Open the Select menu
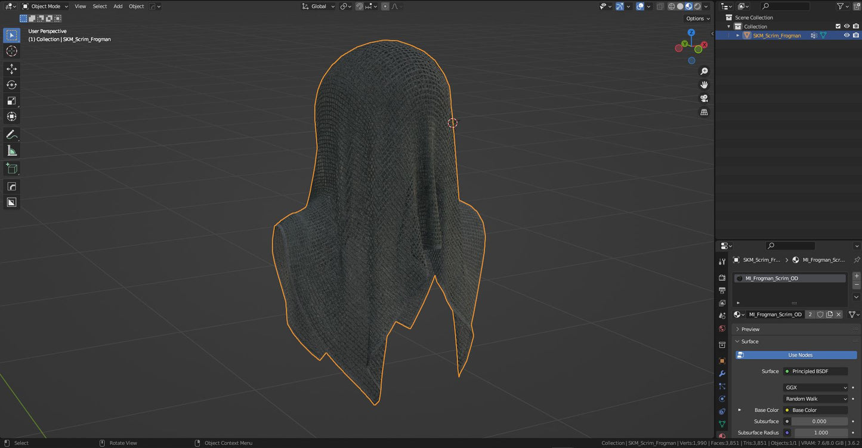The width and height of the screenshot is (862, 448). [x=100, y=7]
